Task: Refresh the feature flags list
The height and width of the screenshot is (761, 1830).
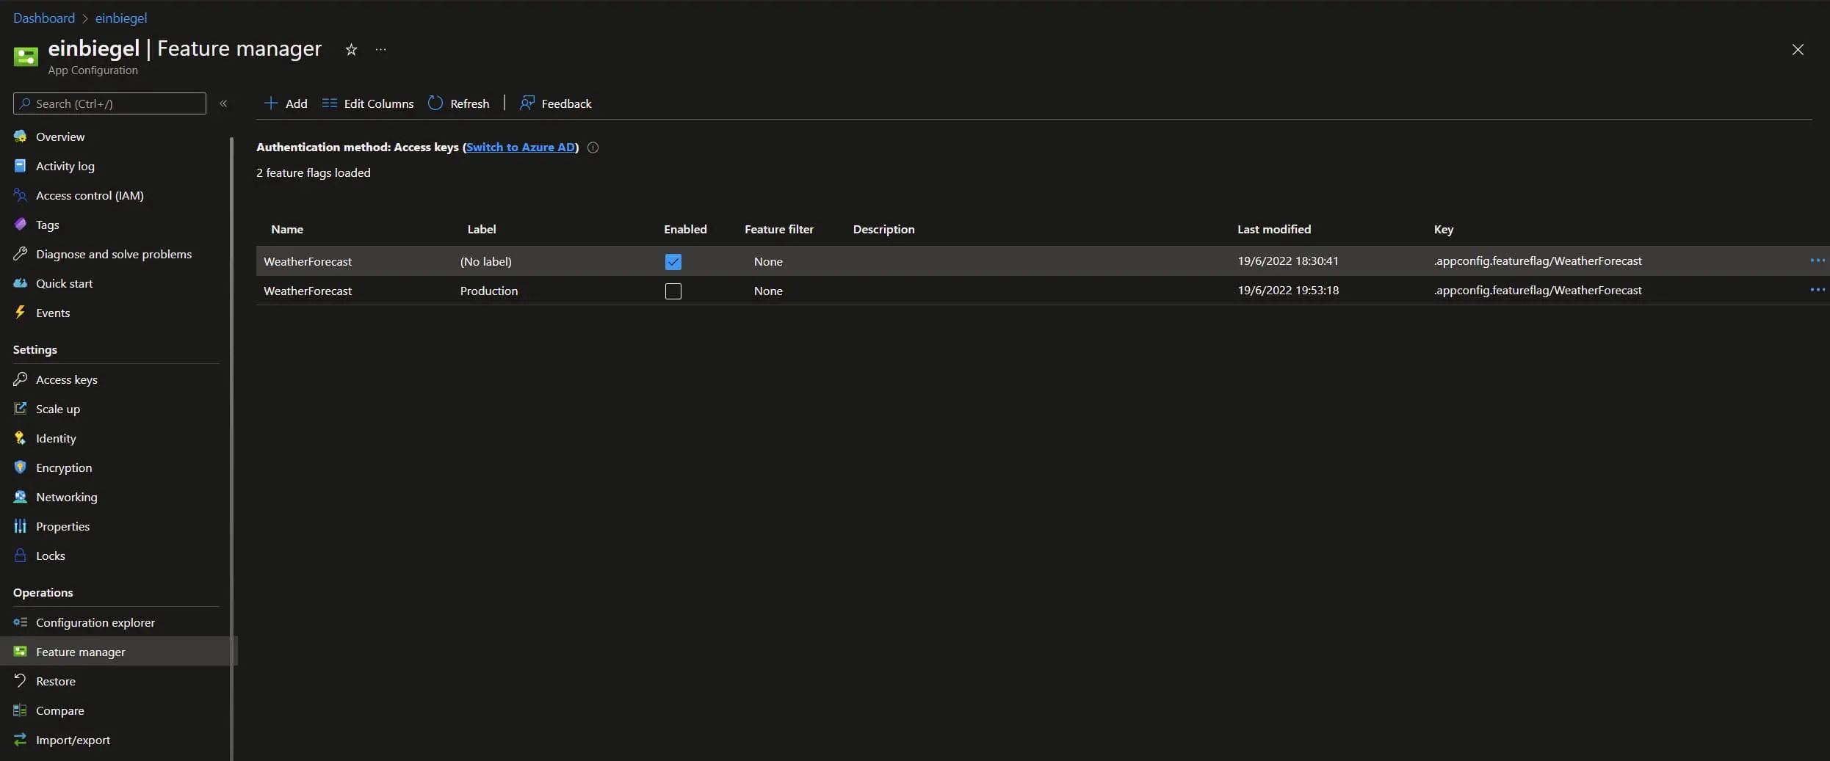Action: [458, 103]
